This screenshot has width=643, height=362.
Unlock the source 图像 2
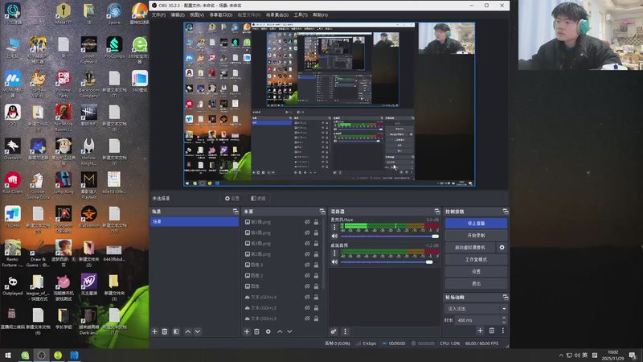(316, 275)
